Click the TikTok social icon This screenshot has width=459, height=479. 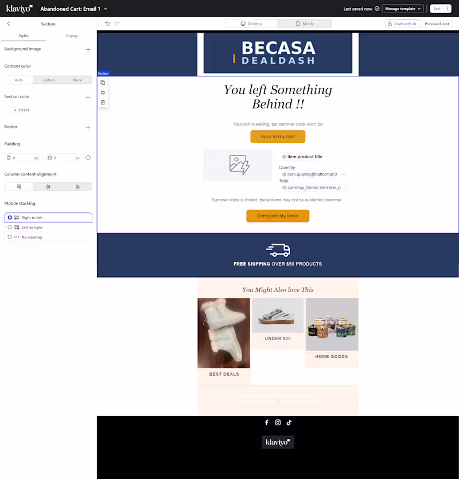[x=289, y=422]
